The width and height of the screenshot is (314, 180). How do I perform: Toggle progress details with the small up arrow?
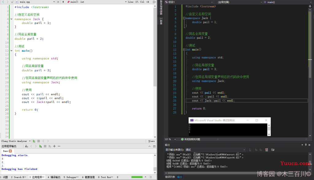click(145, 177)
